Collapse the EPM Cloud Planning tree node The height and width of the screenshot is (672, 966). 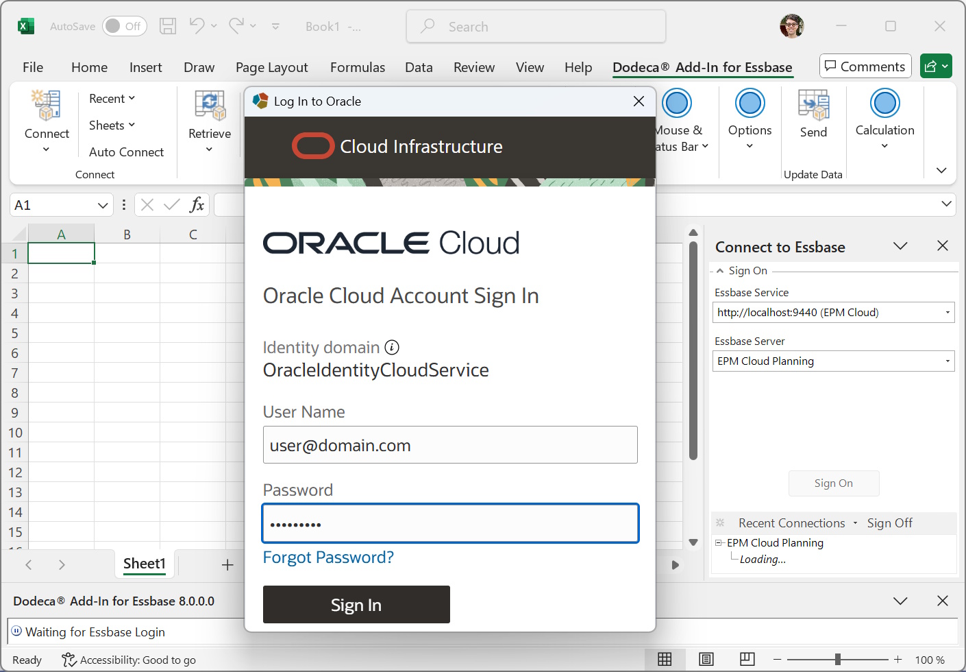pos(719,542)
